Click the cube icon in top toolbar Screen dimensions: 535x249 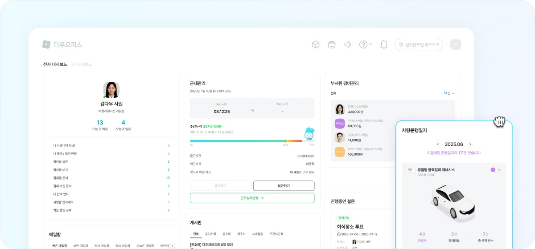[315, 44]
